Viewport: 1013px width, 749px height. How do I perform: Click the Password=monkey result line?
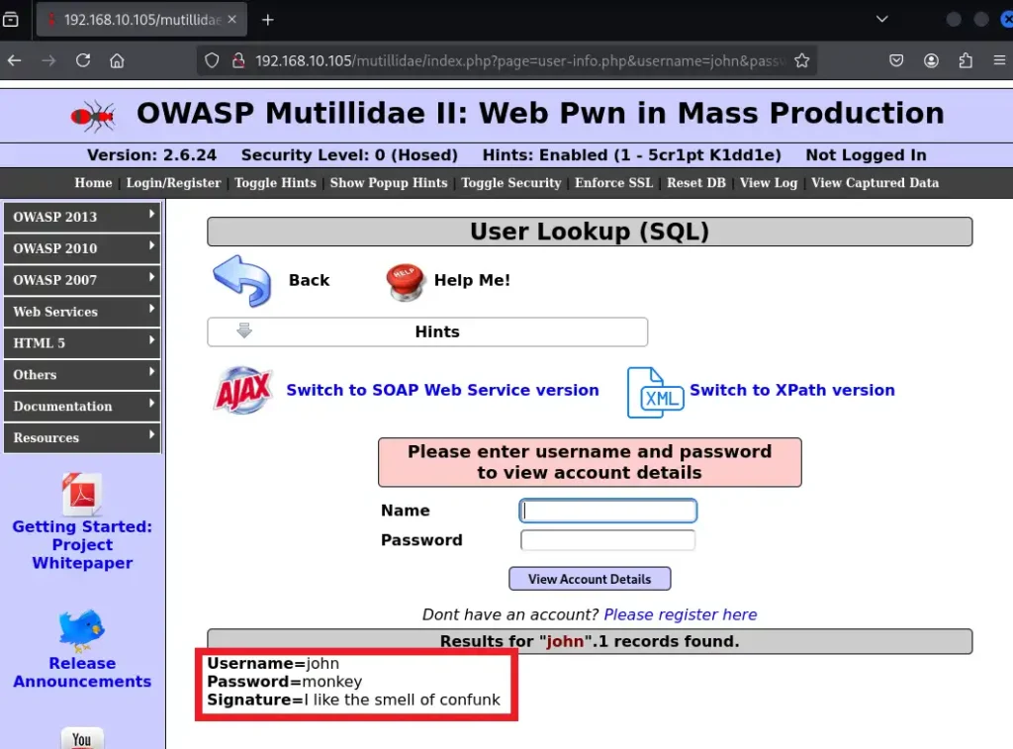click(284, 682)
